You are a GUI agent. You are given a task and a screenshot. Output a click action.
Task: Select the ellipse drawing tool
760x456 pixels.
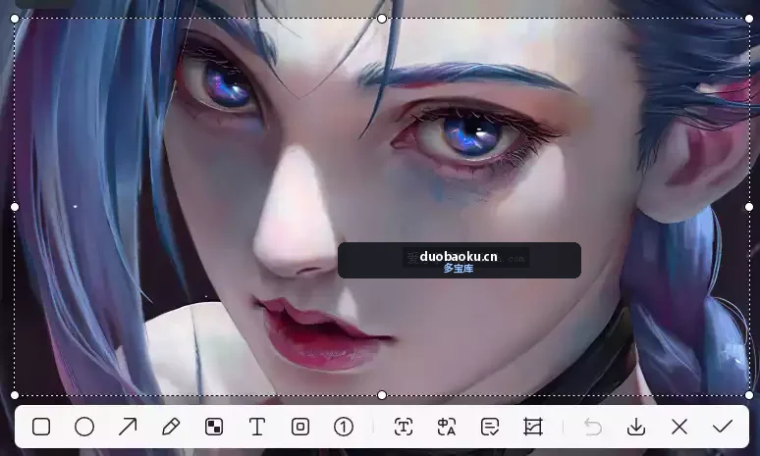(x=84, y=427)
